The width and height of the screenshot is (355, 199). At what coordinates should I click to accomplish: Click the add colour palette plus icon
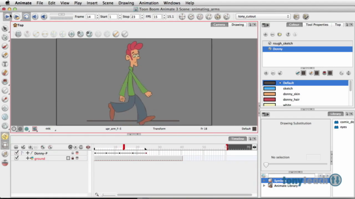[265, 34]
